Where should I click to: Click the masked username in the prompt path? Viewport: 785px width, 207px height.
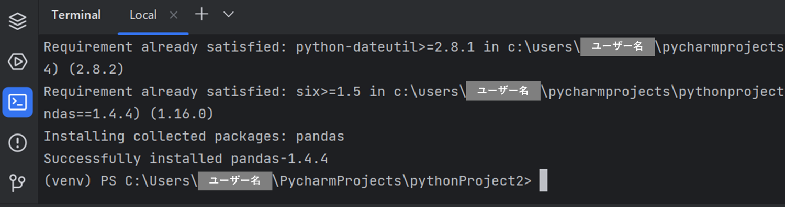pos(235,181)
